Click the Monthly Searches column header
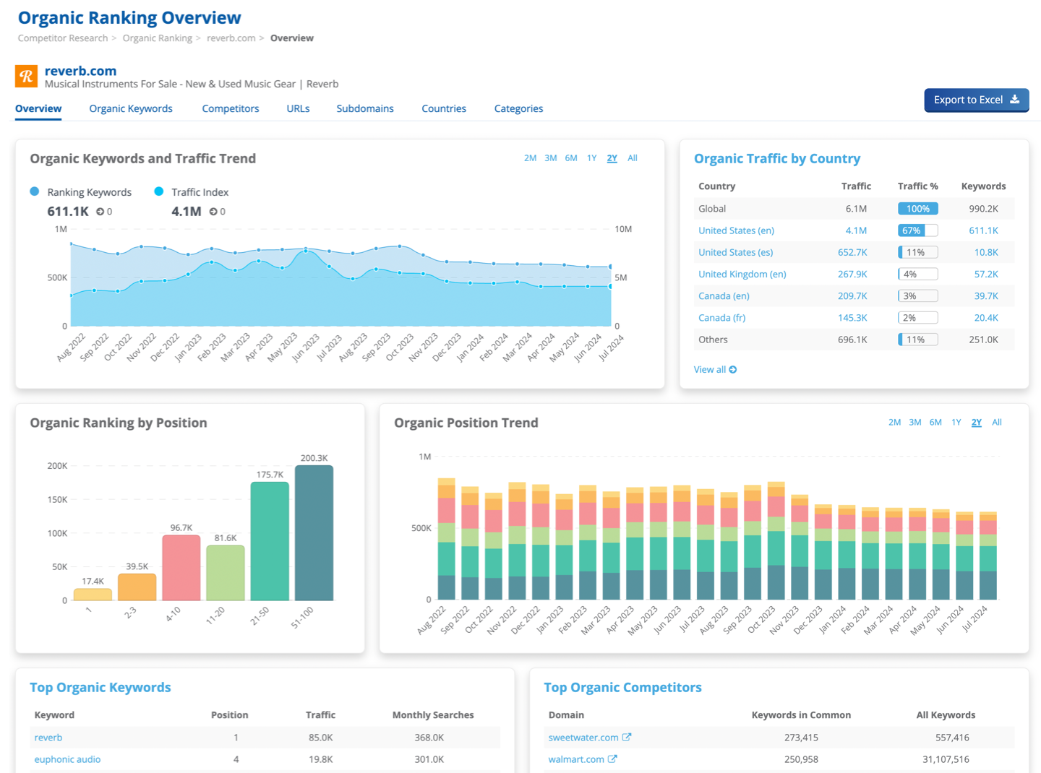Image resolution: width=1041 pixels, height=773 pixels. (433, 715)
